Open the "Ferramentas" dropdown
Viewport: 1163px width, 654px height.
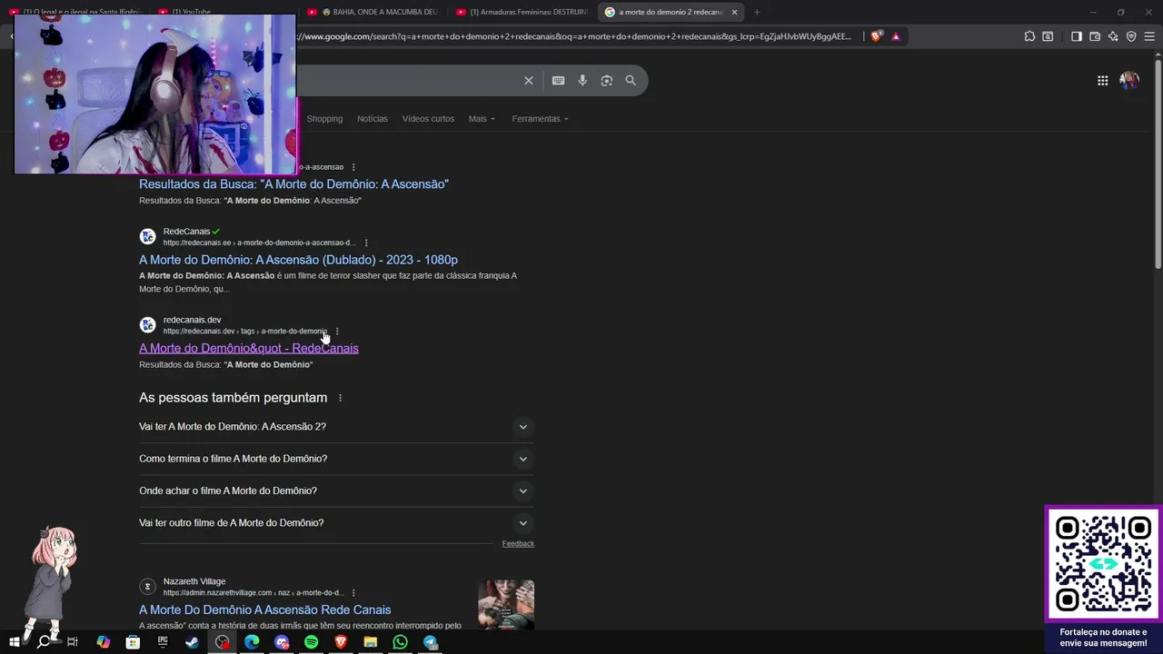point(540,119)
